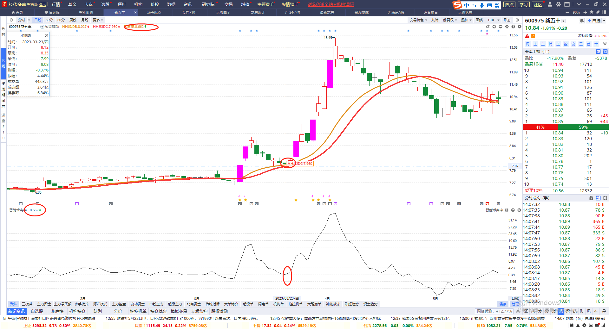Click the 41% sell / 59% buy ratio bar
The image size is (609, 329).
566,127
